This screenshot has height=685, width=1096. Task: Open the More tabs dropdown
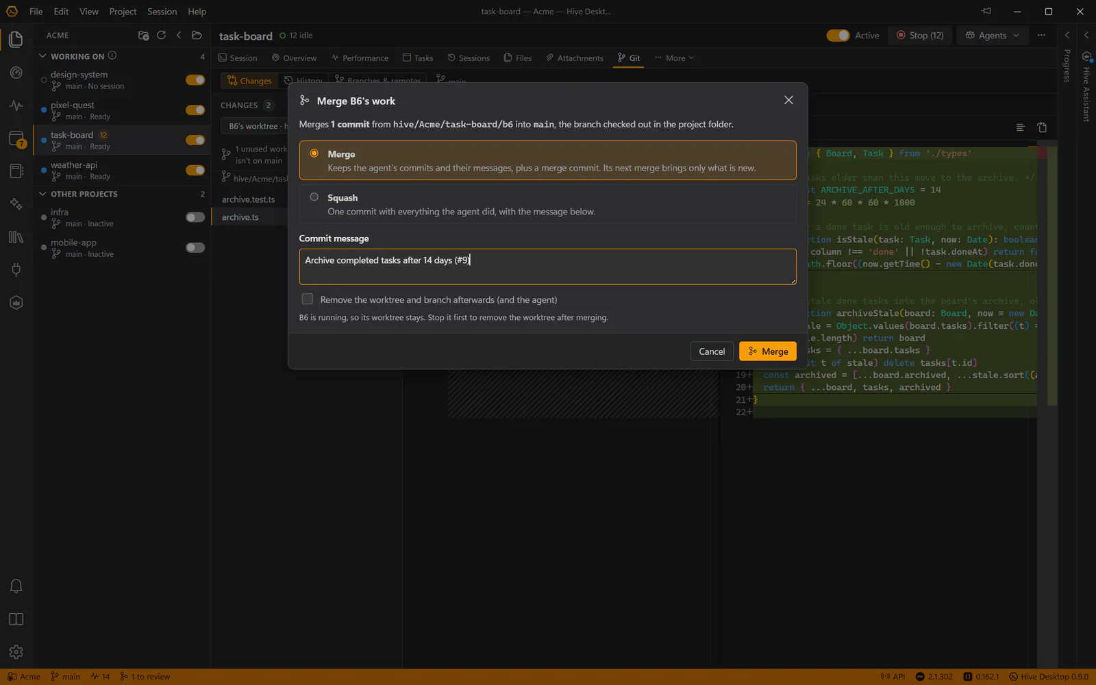[x=674, y=58]
